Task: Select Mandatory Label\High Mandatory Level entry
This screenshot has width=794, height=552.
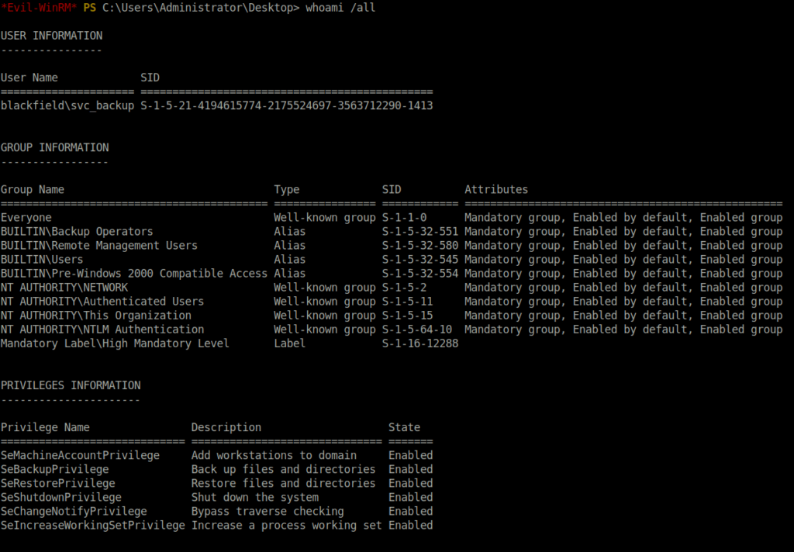Action: click(115, 343)
